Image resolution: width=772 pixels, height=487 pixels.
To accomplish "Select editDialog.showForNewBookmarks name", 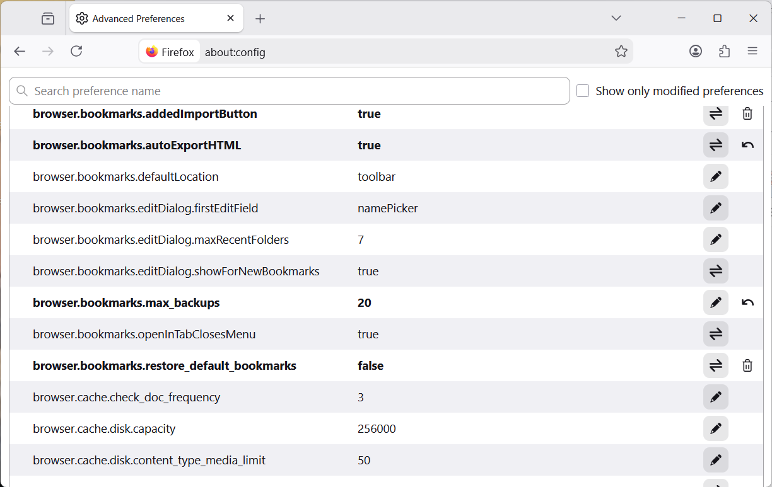I will click(176, 272).
